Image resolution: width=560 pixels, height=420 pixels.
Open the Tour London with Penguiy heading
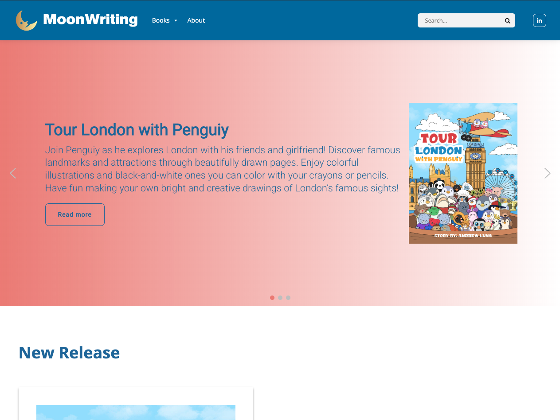pos(137,130)
